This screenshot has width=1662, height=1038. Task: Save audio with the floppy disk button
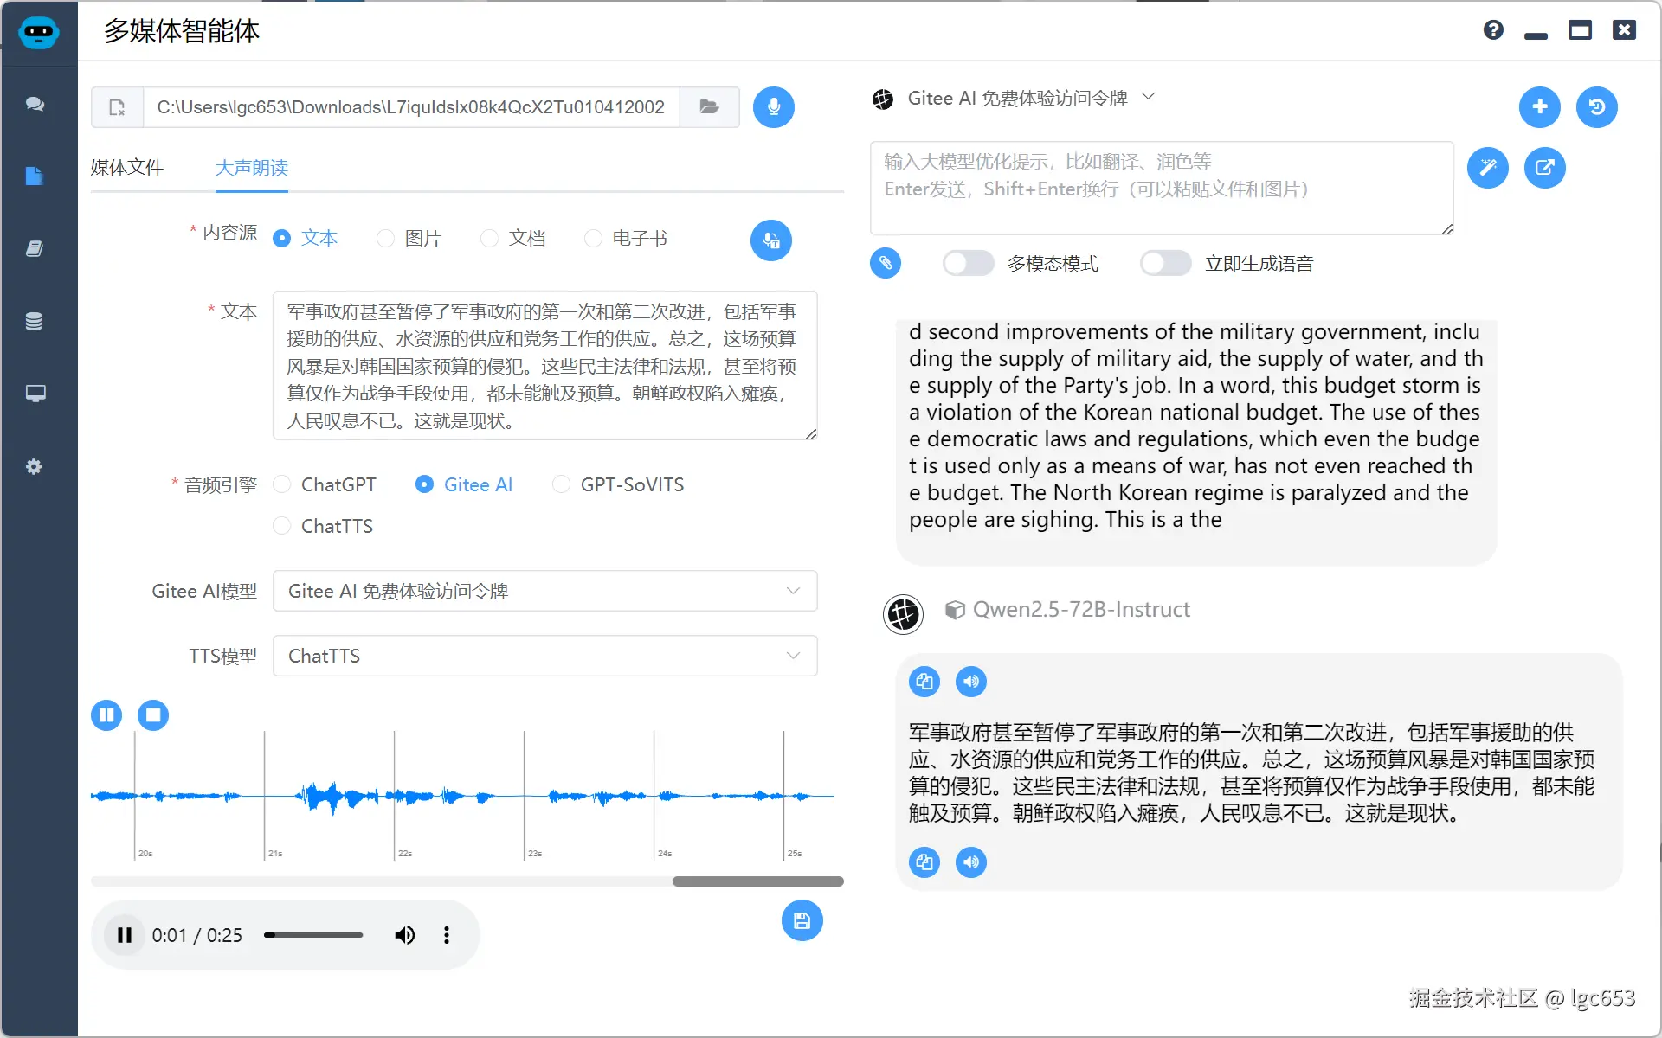802,920
